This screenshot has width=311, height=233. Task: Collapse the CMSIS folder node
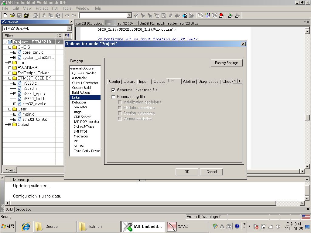(10, 47)
